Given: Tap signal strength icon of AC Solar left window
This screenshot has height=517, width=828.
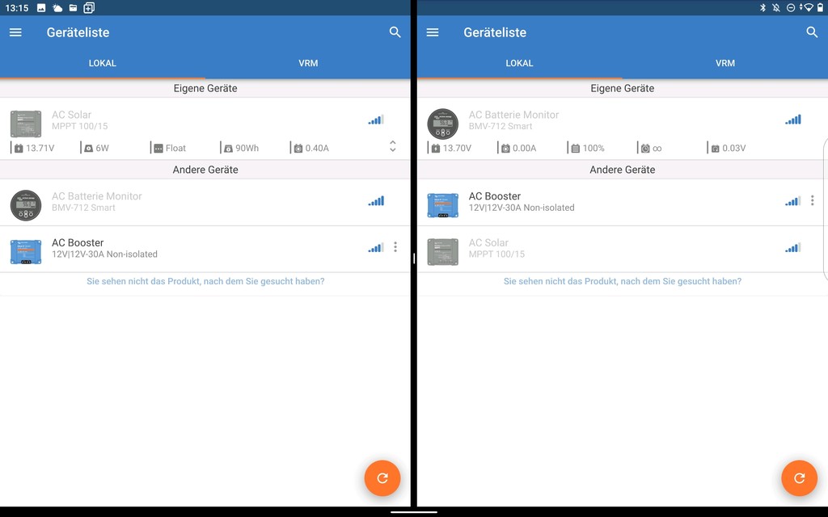Looking at the screenshot, I should pyautogui.click(x=376, y=120).
